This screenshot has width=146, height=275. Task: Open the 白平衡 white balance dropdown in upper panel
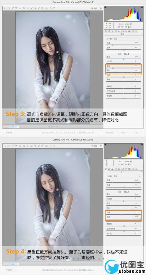coord(127,39)
